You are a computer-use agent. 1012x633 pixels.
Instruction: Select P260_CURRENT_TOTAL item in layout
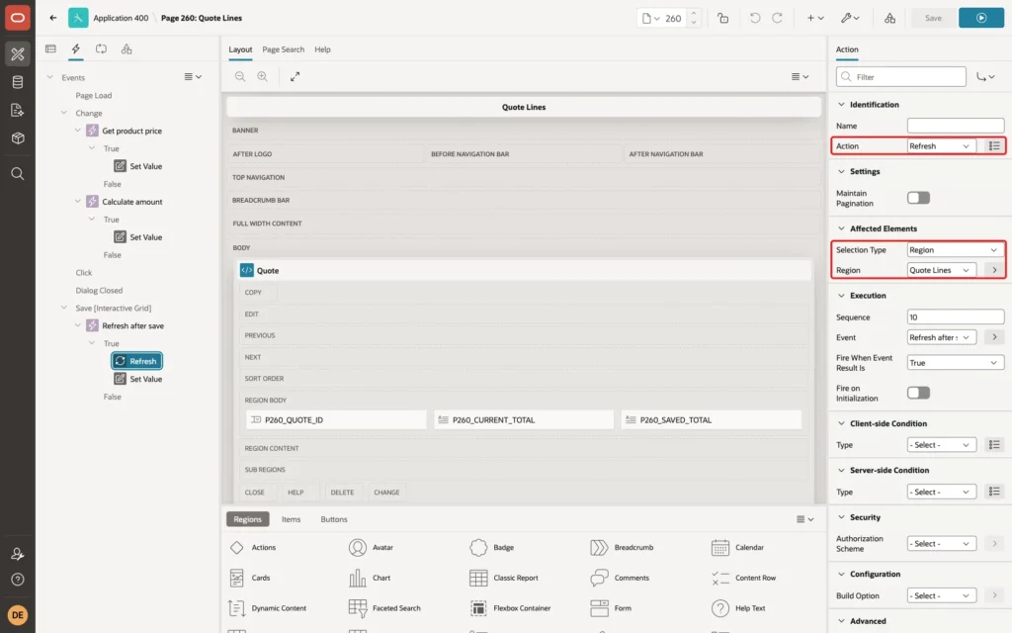tap(524, 419)
